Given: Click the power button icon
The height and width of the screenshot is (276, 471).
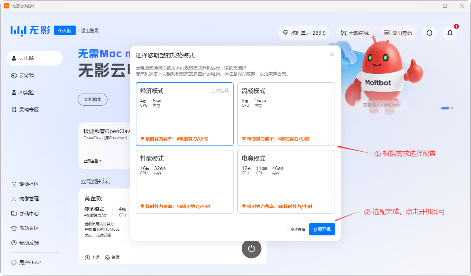Looking at the screenshot, I should (x=251, y=249).
